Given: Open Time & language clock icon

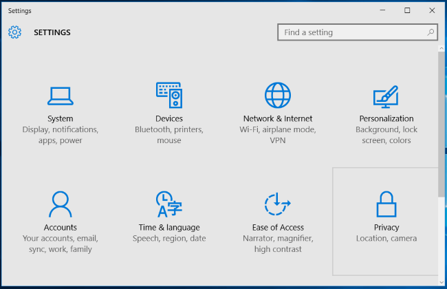Looking at the screenshot, I should click(169, 204).
